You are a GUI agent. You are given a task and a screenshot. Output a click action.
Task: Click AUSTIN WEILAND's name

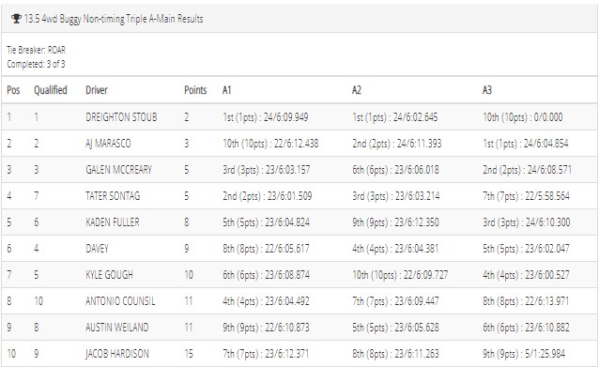(x=117, y=328)
